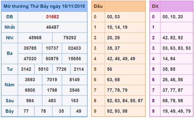Select the Bảy row label
Image resolution: width=195 pixels, height=122 pixels.
point(10,111)
